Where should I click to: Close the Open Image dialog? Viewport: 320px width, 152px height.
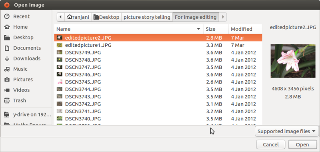(x=6, y=5)
